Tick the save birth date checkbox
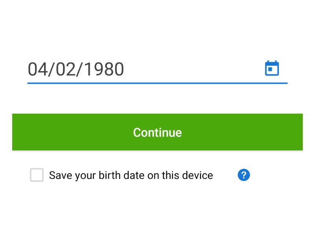The width and height of the screenshot is (315, 232). (x=37, y=175)
